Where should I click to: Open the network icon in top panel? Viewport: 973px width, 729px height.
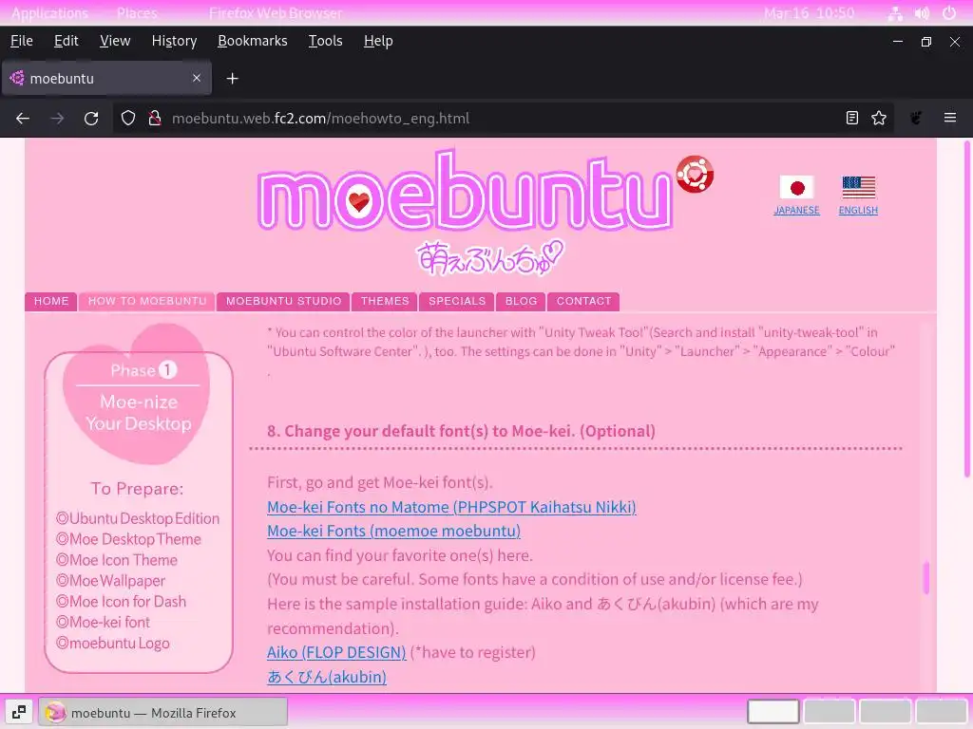pos(895,13)
